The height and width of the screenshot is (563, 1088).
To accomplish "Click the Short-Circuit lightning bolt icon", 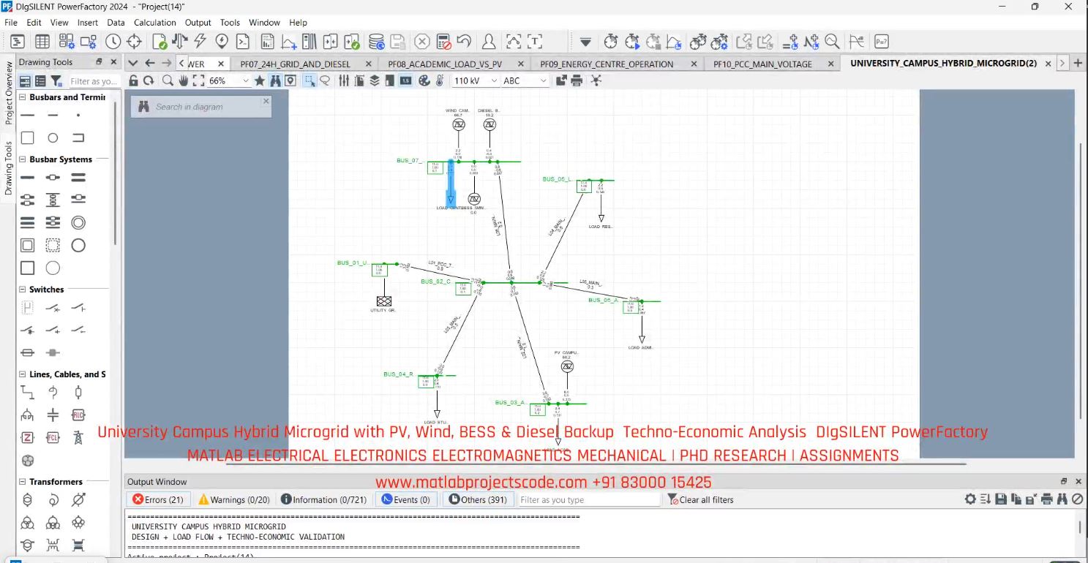I will [200, 41].
